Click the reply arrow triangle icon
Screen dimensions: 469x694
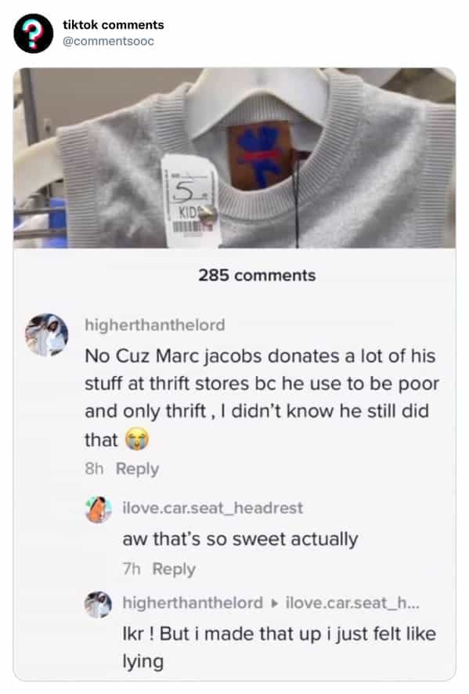(274, 603)
